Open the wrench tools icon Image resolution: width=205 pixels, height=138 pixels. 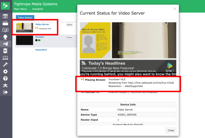pyautogui.click(x=5, y=65)
